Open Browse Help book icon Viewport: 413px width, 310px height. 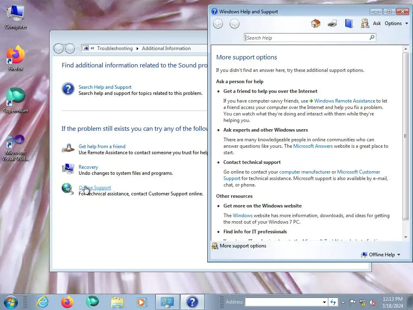click(349, 23)
